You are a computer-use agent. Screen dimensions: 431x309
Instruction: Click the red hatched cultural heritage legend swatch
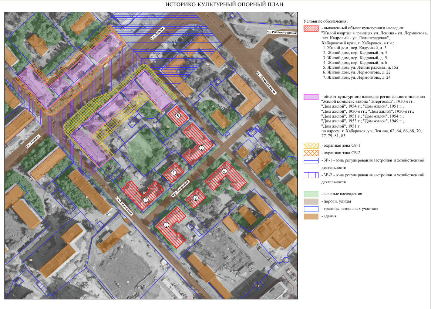(311, 28)
